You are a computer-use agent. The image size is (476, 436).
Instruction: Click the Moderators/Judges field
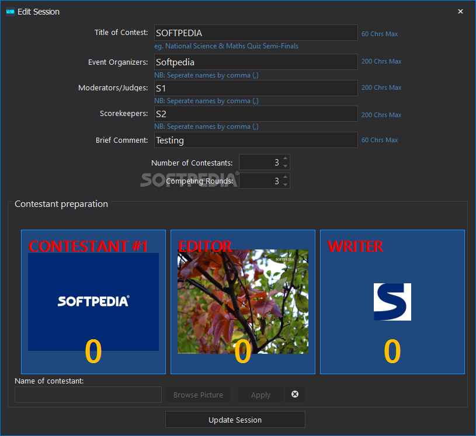point(256,88)
